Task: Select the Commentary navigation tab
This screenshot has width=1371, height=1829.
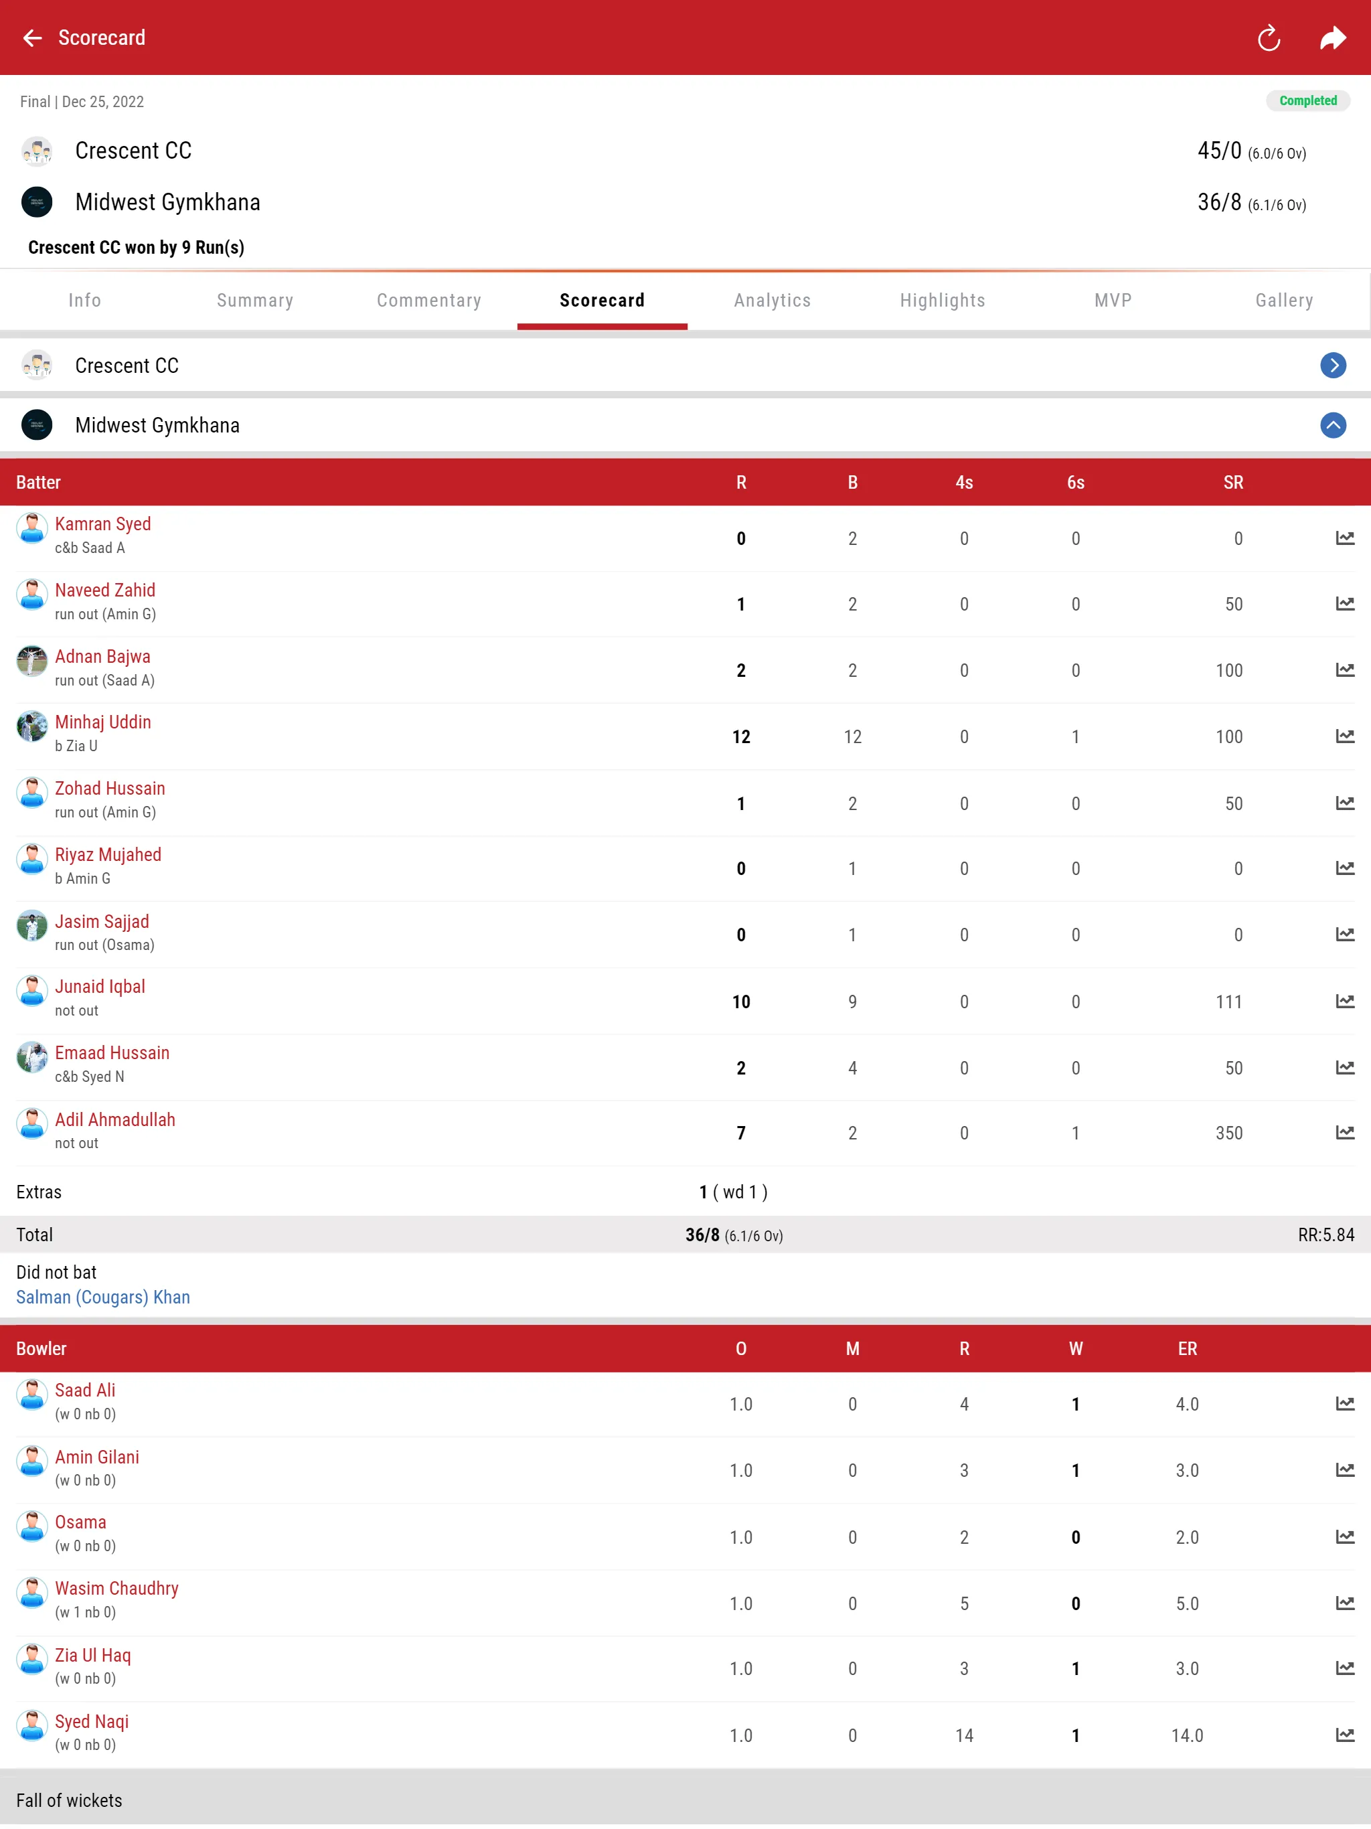Action: pyautogui.click(x=429, y=299)
